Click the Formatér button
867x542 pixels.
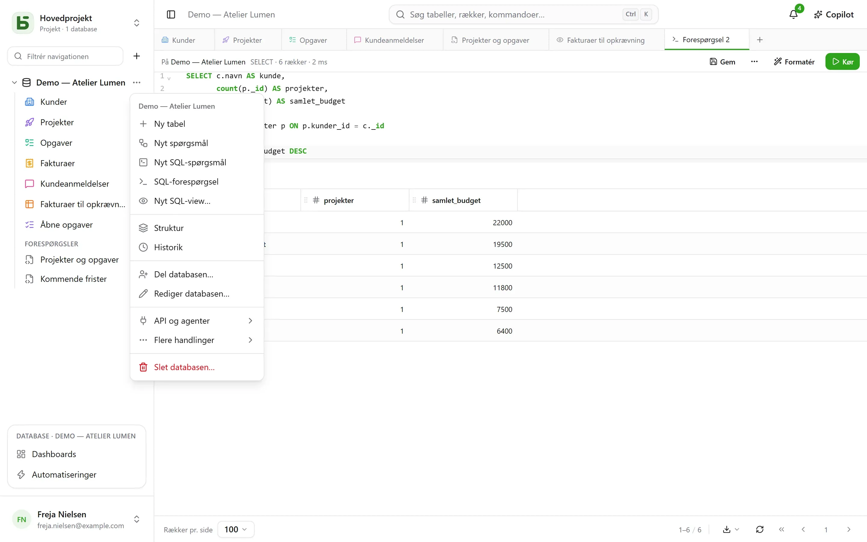[x=794, y=62]
